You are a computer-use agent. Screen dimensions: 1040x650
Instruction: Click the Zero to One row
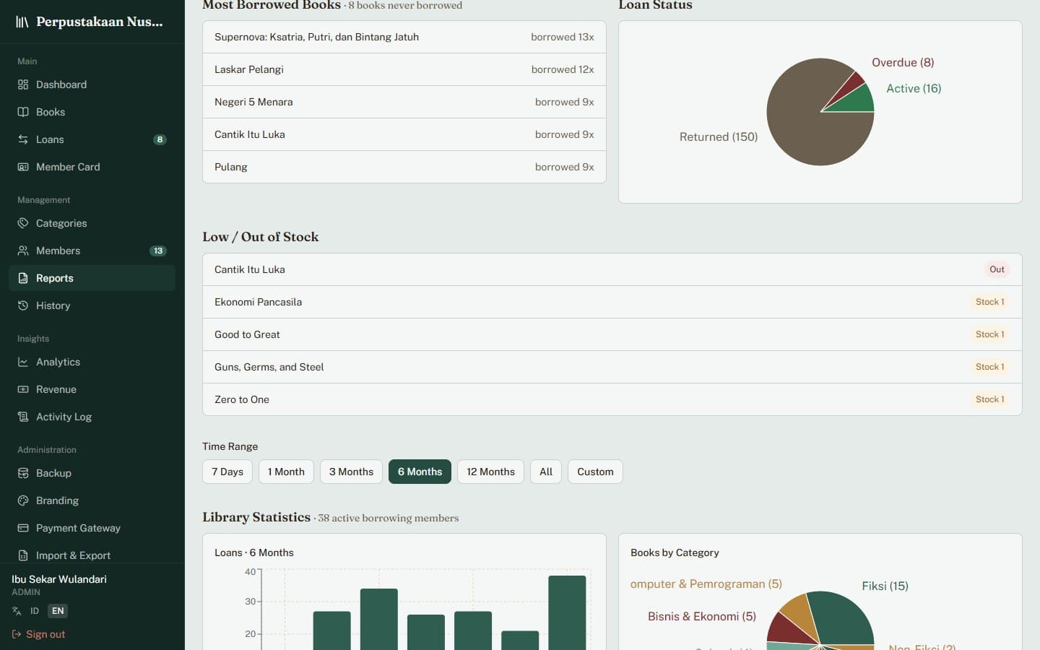[x=612, y=399]
